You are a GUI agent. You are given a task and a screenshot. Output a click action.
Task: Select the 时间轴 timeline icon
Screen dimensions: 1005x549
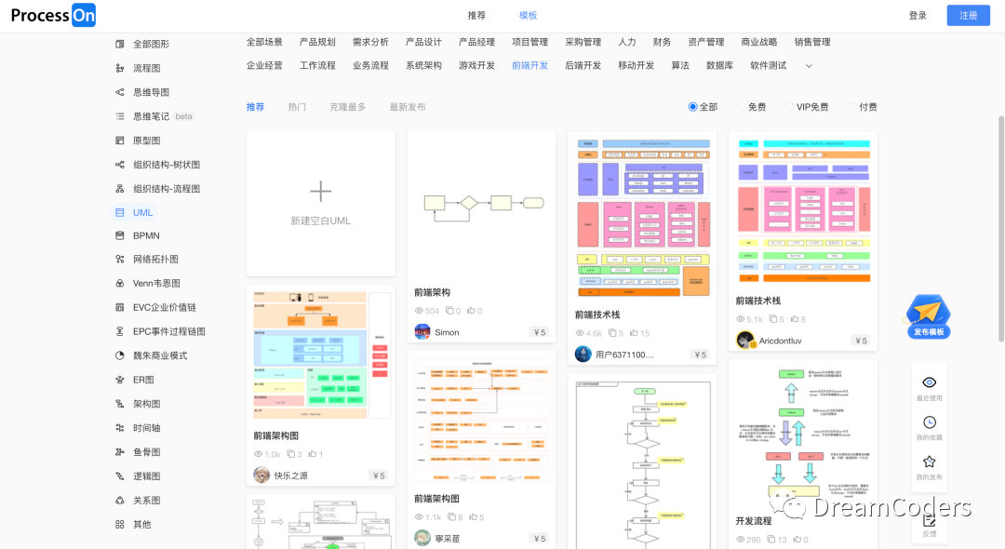point(120,428)
